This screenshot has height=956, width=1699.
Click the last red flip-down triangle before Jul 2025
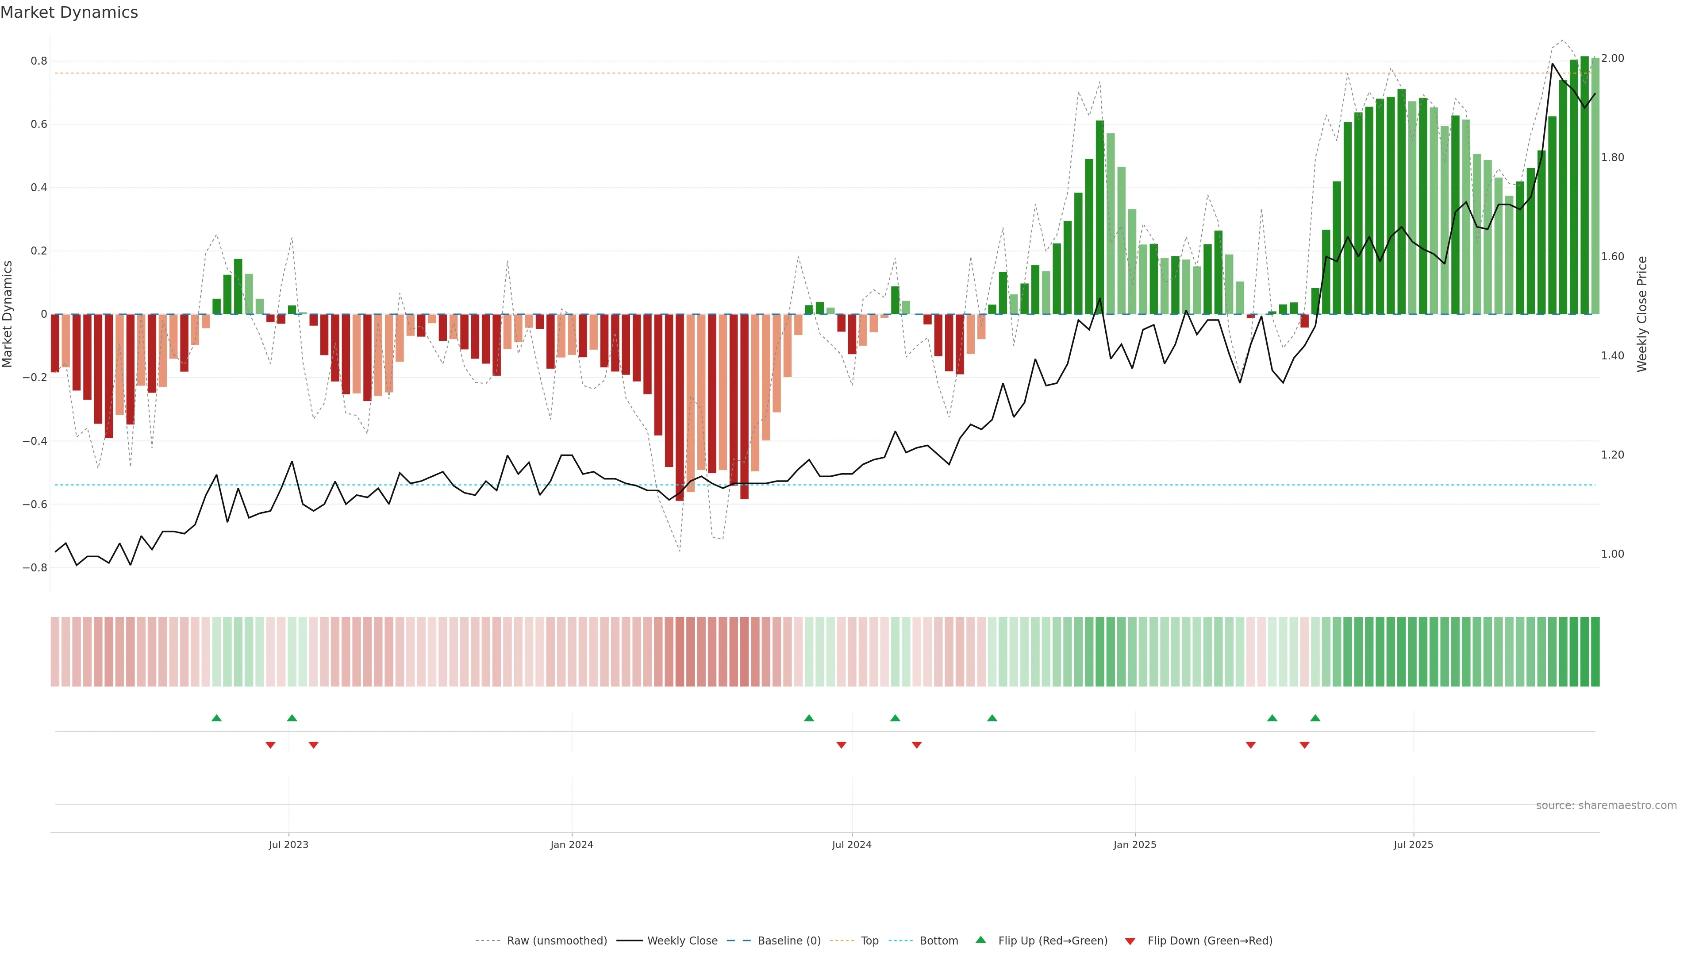point(1304,745)
